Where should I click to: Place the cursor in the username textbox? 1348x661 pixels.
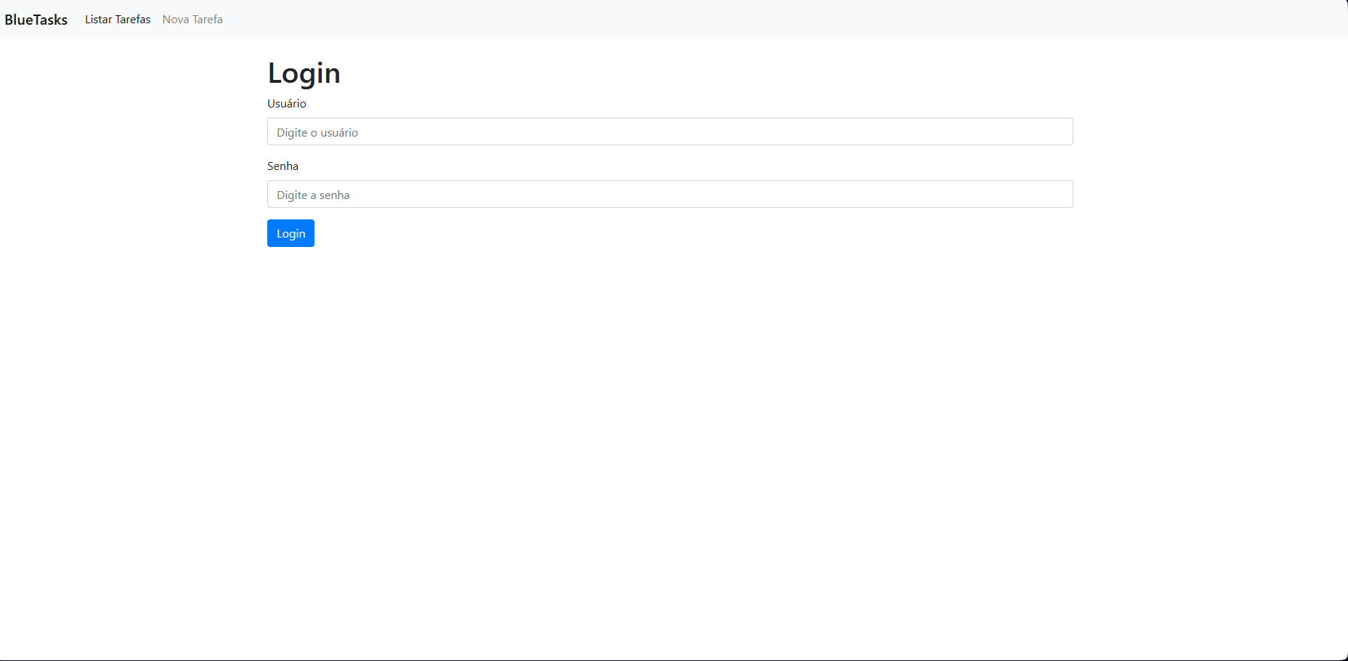(670, 131)
